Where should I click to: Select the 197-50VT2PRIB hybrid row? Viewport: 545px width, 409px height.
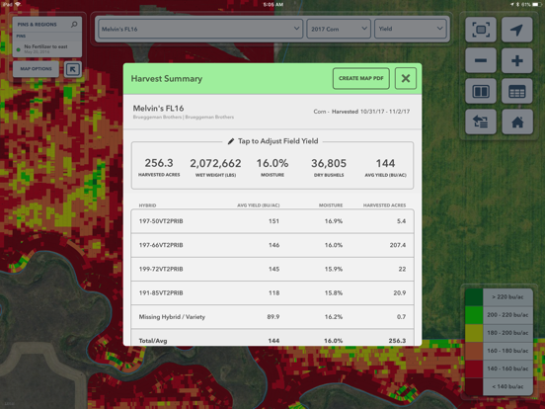pos(272,221)
